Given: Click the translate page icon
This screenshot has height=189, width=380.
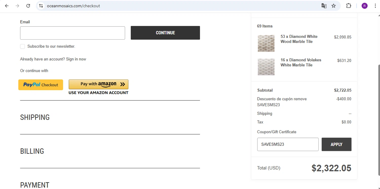Looking at the screenshot, I should click(324, 6).
